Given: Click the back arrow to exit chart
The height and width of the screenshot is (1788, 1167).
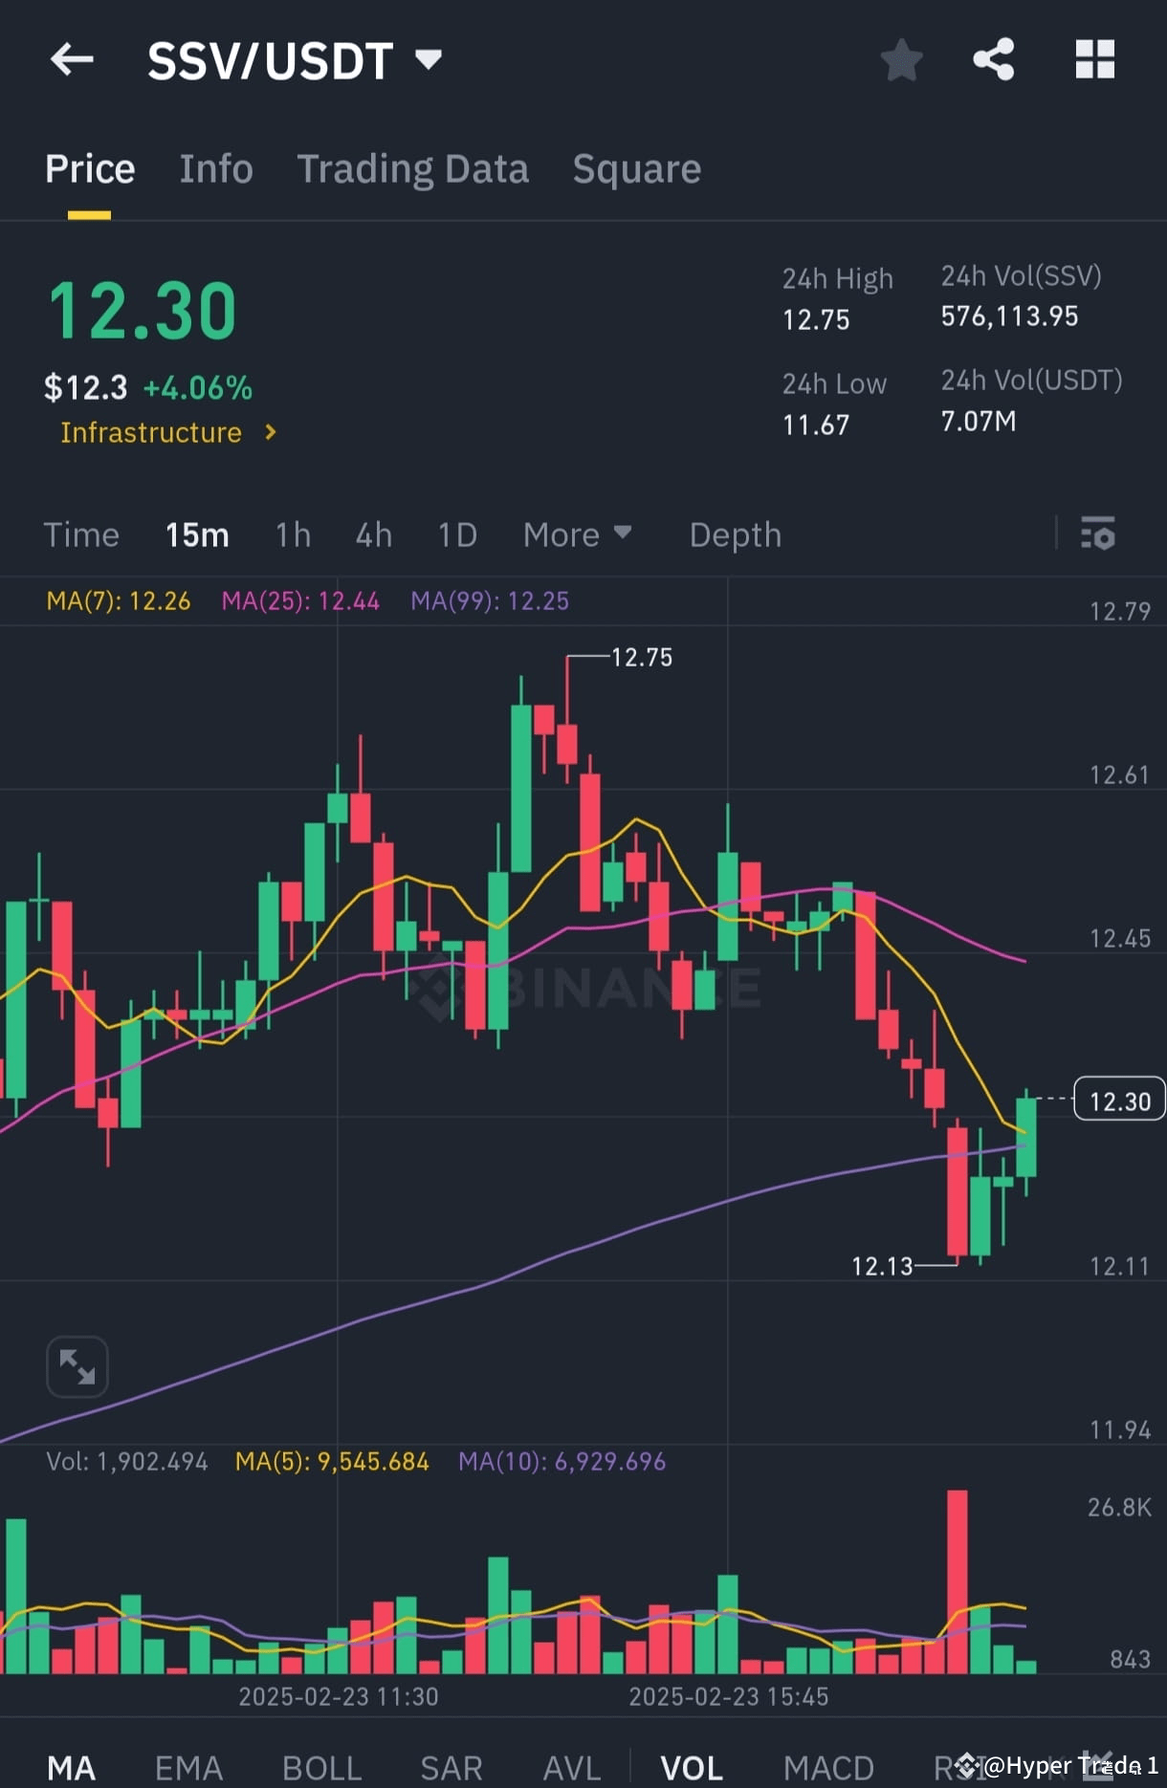Looking at the screenshot, I should [72, 59].
